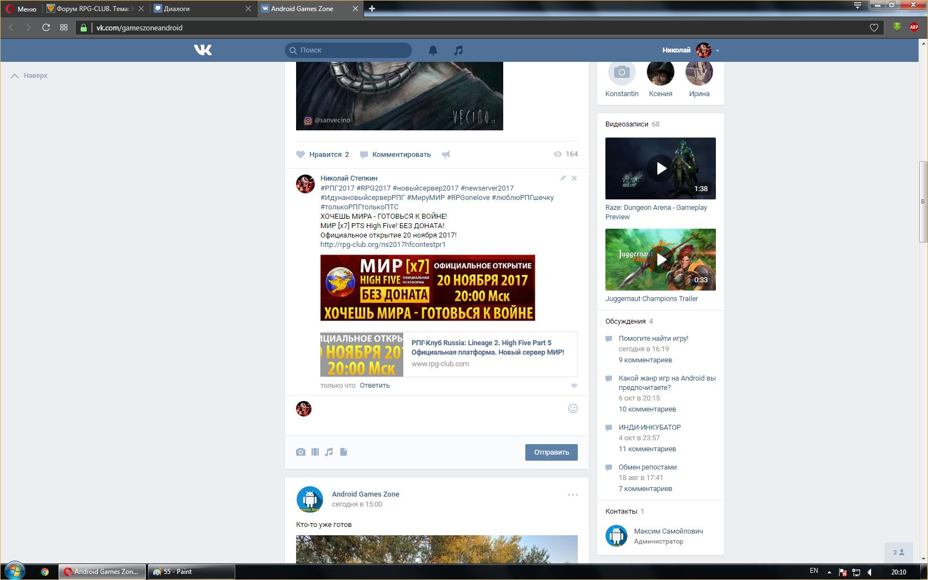Open the green download extension icon
The height and width of the screenshot is (580, 928).
pyautogui.click(x=897, y=27)
